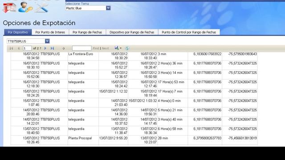
Task: Refresh the report with the green arrows icon
Action: tap(127, 48)
